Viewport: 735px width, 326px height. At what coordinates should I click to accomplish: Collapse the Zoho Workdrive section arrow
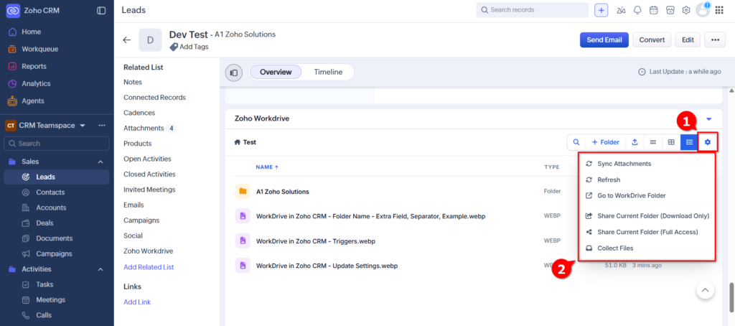click(x=708, y=119)
